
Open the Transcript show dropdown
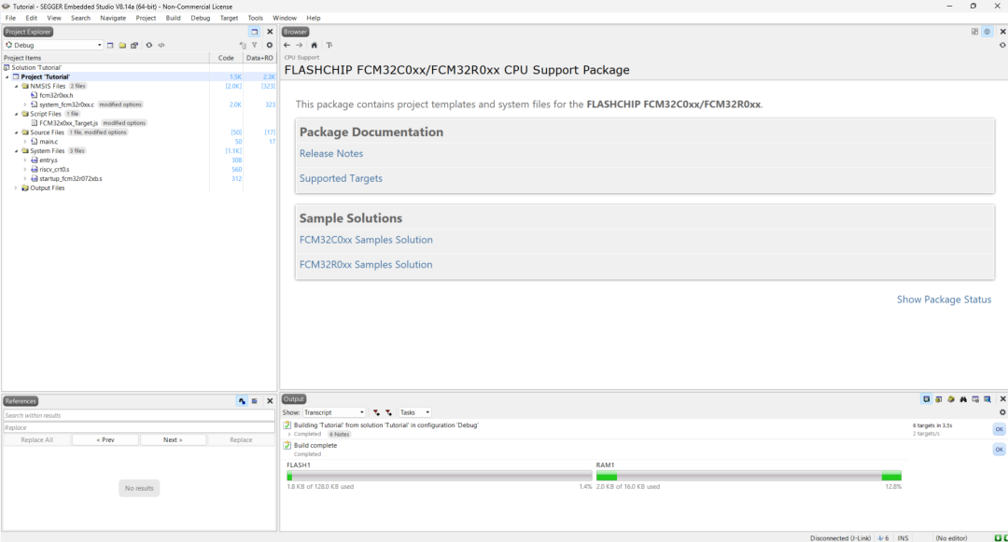tap(333, 412)
